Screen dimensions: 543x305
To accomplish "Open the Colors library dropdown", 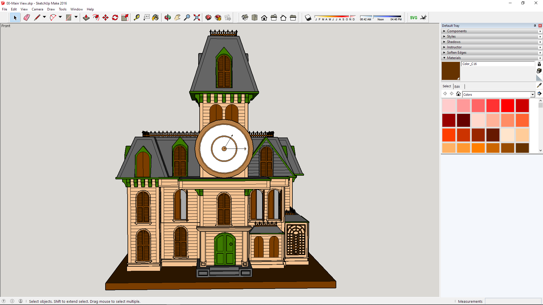I will 533,95.
